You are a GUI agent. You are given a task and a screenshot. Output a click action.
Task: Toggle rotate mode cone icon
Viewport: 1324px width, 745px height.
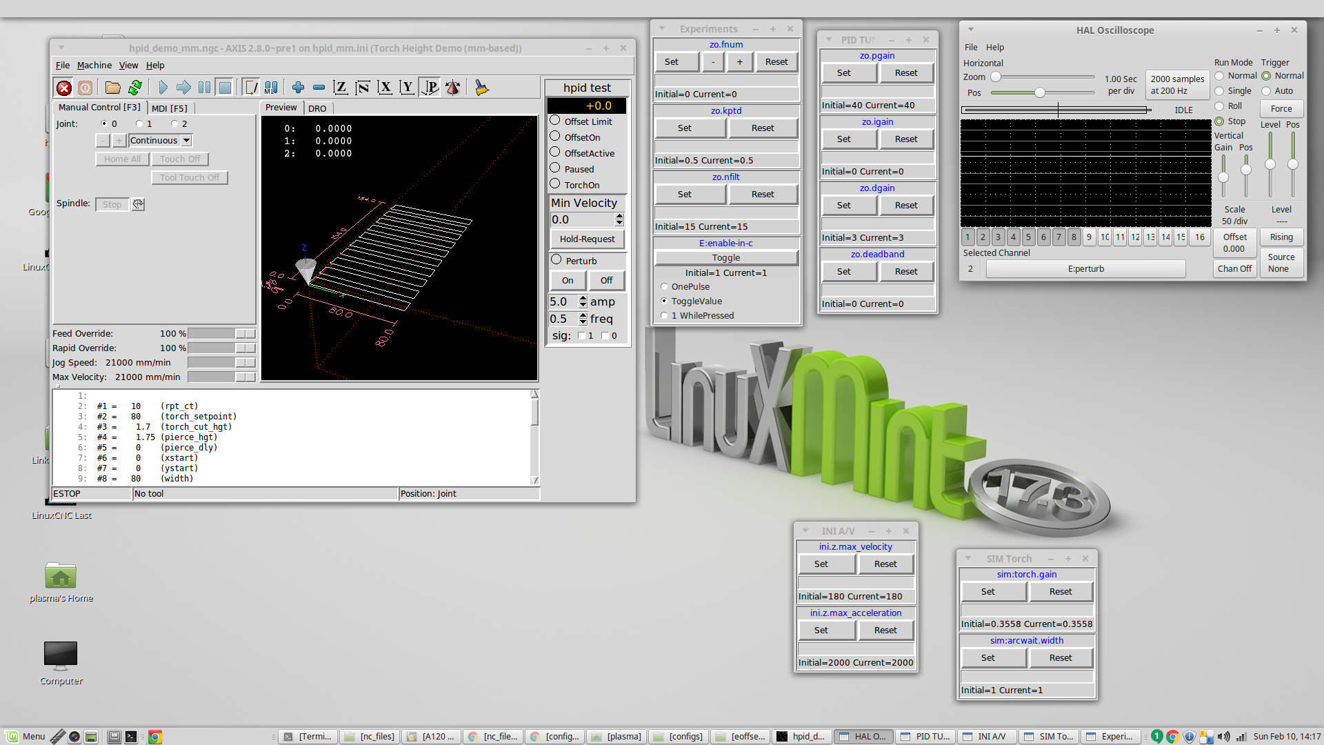click(x=453, y=88)
